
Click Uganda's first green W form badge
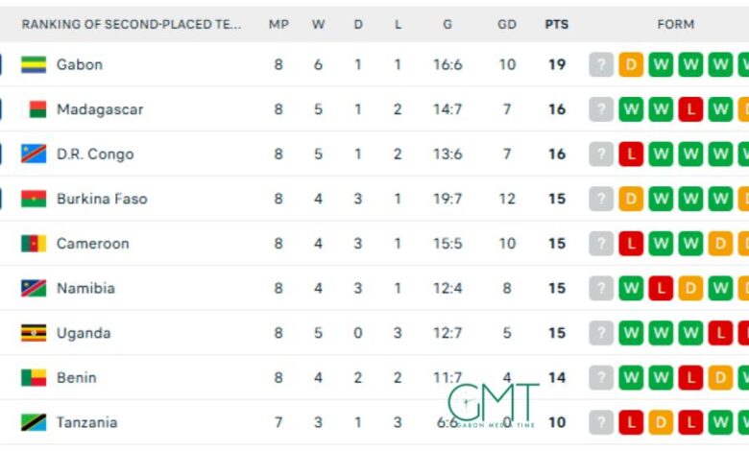click(631, 333)
